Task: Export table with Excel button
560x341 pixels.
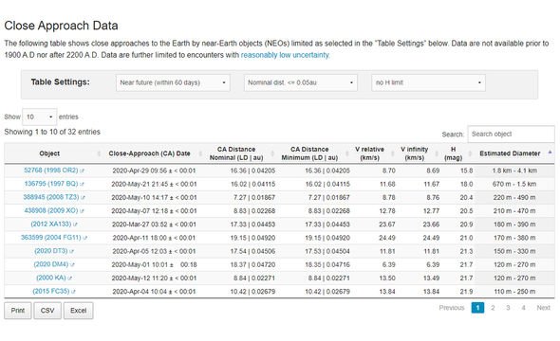Action: pyautogui.click(x=78, y=311)
